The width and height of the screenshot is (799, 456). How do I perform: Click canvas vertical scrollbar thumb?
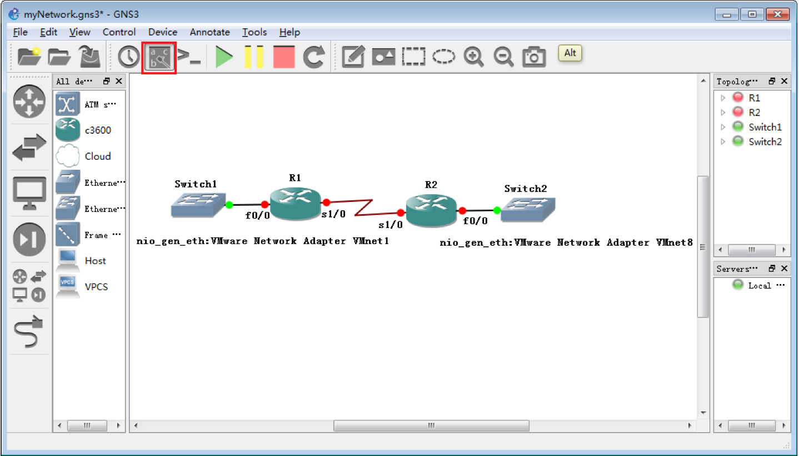click(703, 247)
